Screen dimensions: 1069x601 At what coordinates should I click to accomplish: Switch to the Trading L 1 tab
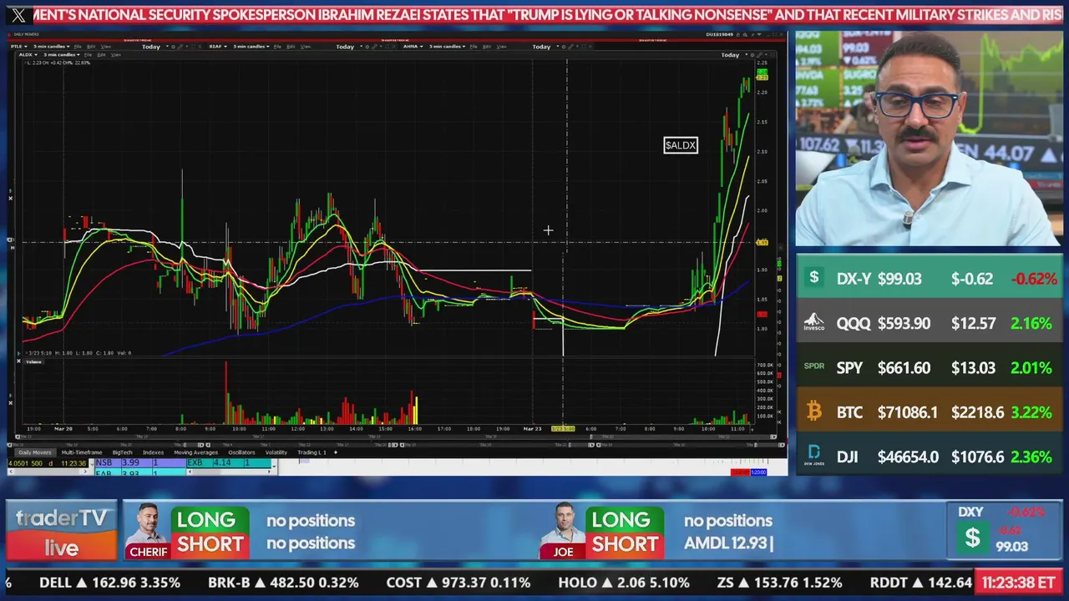click(312, 452)
